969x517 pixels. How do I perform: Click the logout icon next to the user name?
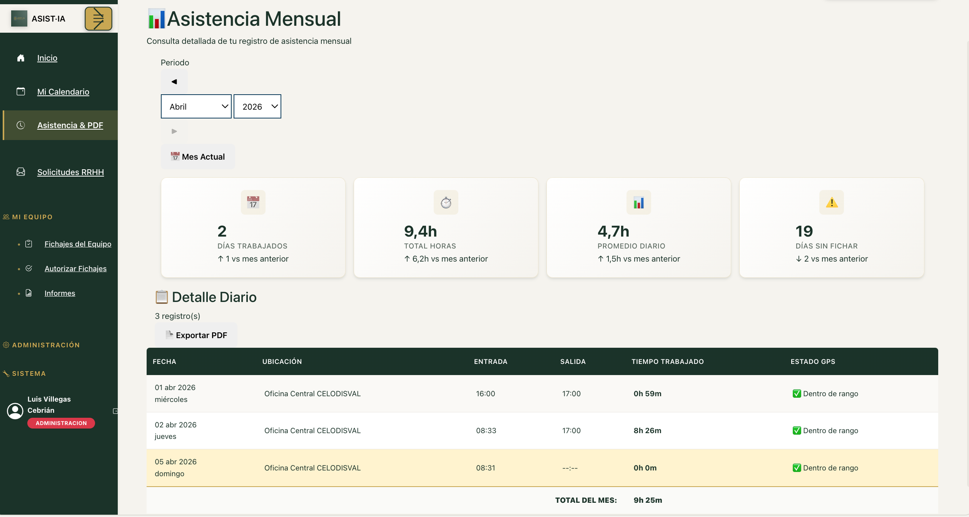(115, 411)
